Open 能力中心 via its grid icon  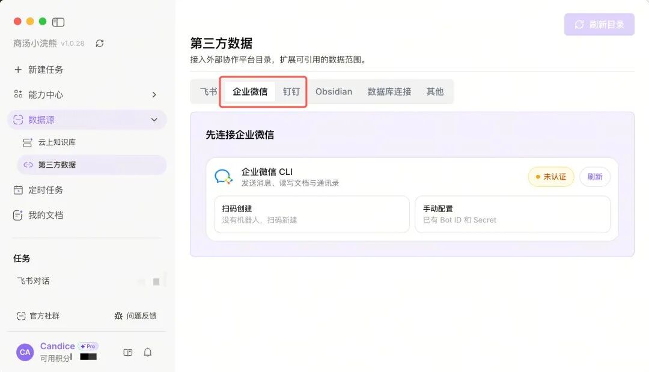[x=18, y=94]
